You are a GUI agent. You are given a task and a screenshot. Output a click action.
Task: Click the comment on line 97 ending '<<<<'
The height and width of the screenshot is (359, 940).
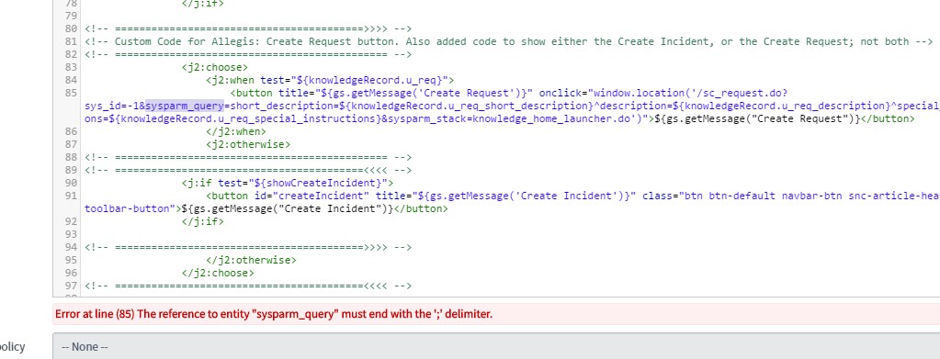coord(248,286)
